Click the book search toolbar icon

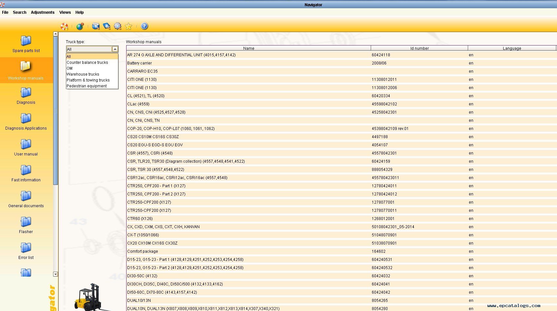click(107, 26)
